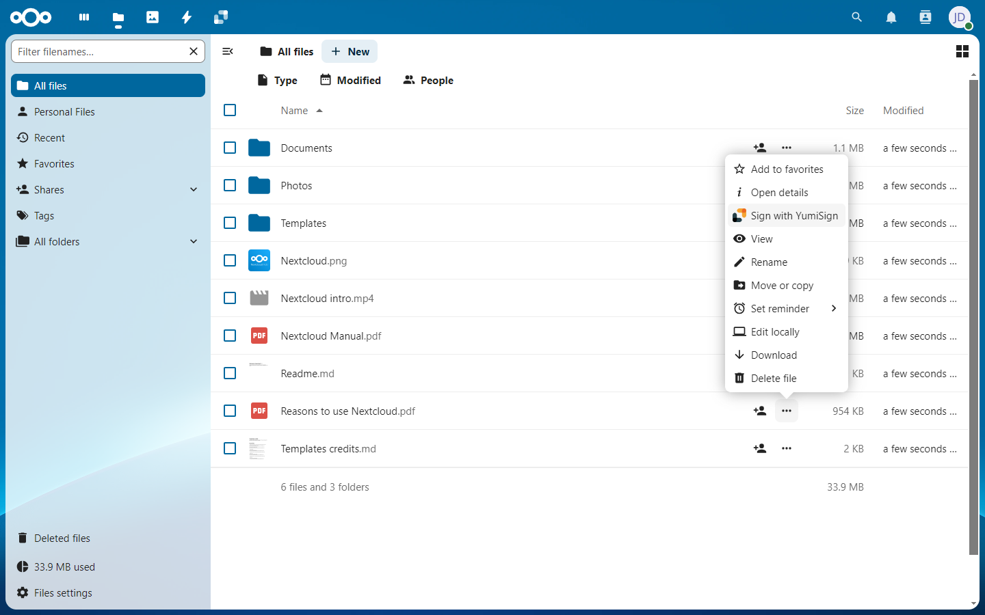Open the JD user avatar menu
Viewport: 985px width, 615px height.
click(960, 17)
